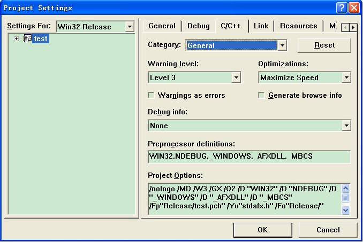Click Project Options scroll up arrow

(345, 189)
